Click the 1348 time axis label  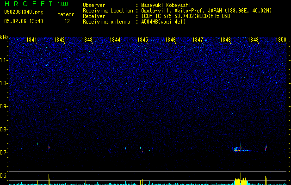(x=225, y=39)
